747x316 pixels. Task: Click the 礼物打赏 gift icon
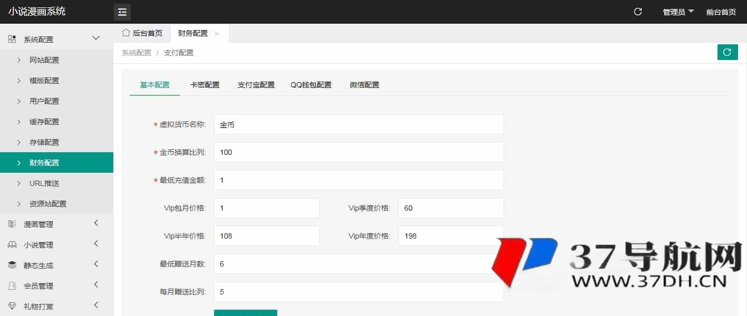(x=12, y=305)
